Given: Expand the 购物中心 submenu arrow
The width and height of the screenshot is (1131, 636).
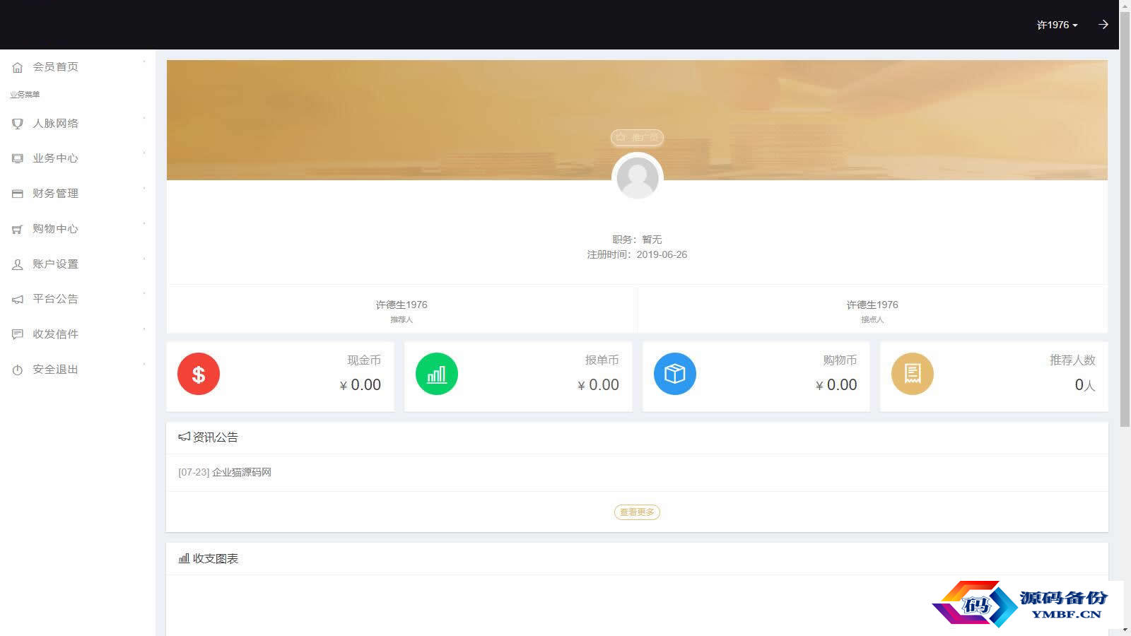Looking at the screenshot, I should coord(144,223).
